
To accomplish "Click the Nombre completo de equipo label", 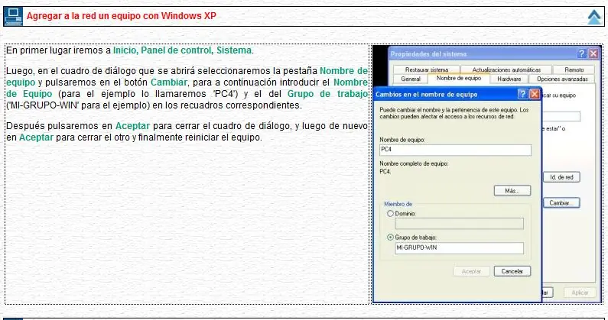I will coord(414,163).
